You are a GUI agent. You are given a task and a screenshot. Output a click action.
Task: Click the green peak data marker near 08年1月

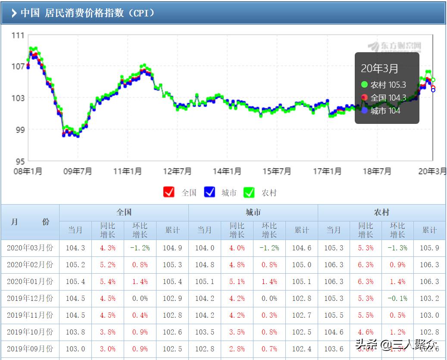(x=31, y=48)
